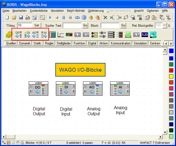Pick the red color swatch
Viewport: 176px width, 146px height.
point(171,70)
